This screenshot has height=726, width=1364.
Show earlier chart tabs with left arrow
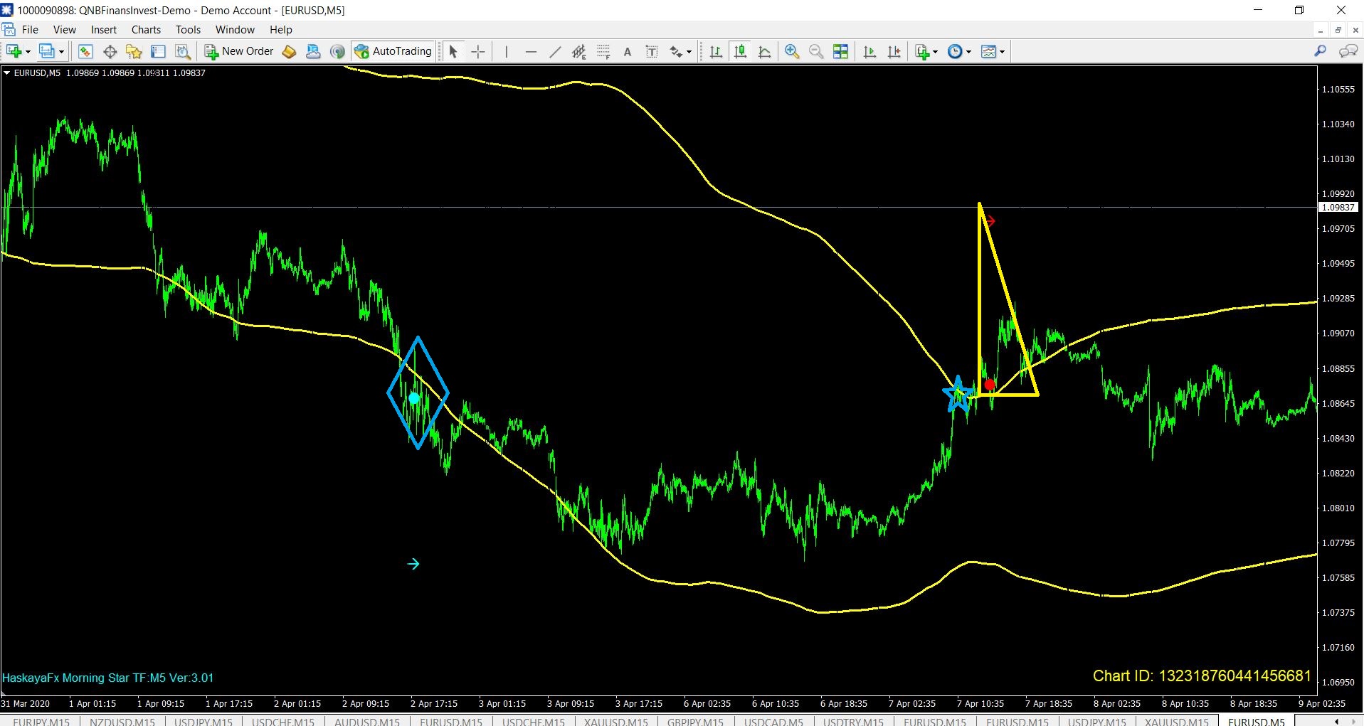(1336, 721)
